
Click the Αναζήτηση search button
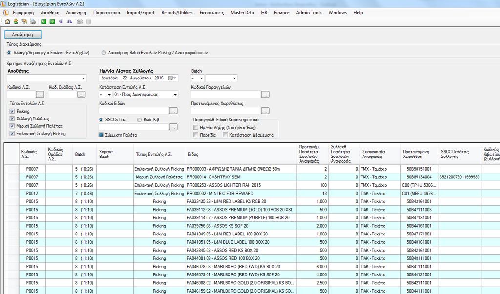point(22,35)
